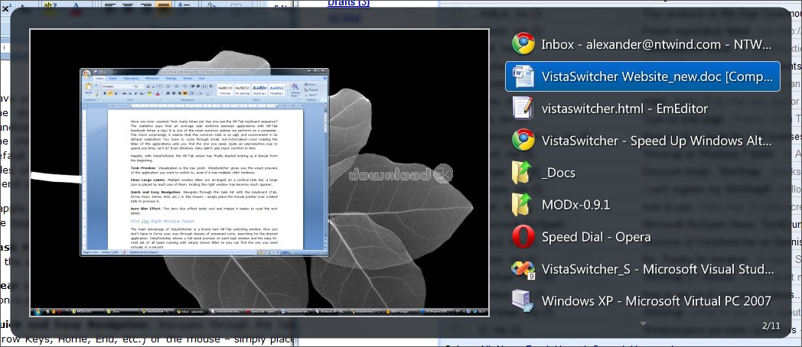Choose the Speed Dial - Opera title text

click(x=595, y=237)
